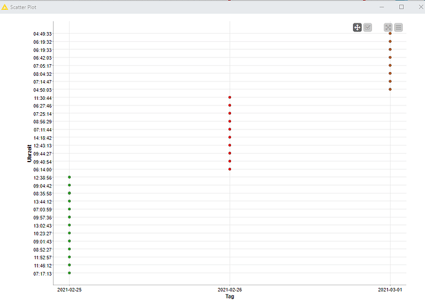Select the red dot at 06:14:00

click(230, 170)
